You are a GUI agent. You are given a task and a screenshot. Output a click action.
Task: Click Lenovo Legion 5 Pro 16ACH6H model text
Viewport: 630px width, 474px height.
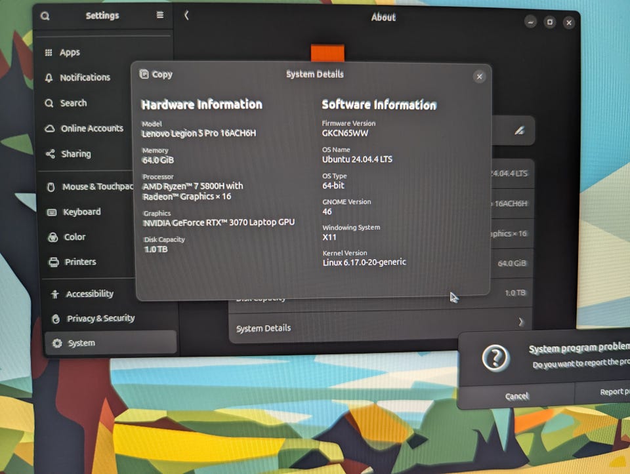pyautogui.click(x=198, y=133)
